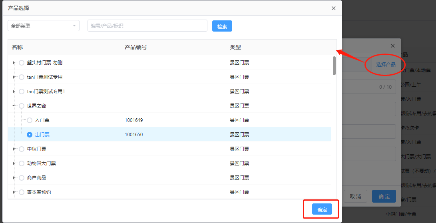This screenshot has width=436, height=223.
Task: Select the tan门票测试专用 radio button
Action: pyautogui.click(x=22, y=77)
